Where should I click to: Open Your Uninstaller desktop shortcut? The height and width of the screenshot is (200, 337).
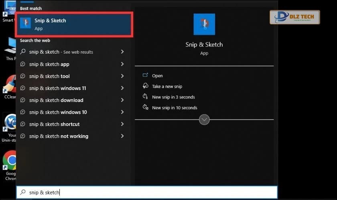(10, 122)
